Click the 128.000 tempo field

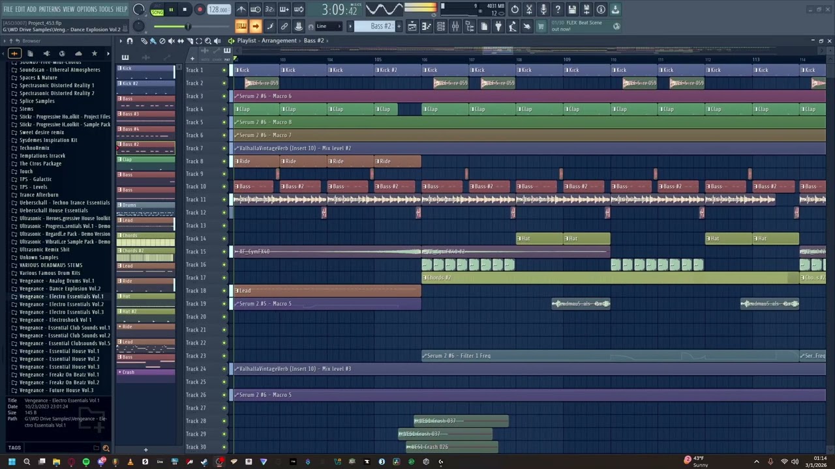219,10
